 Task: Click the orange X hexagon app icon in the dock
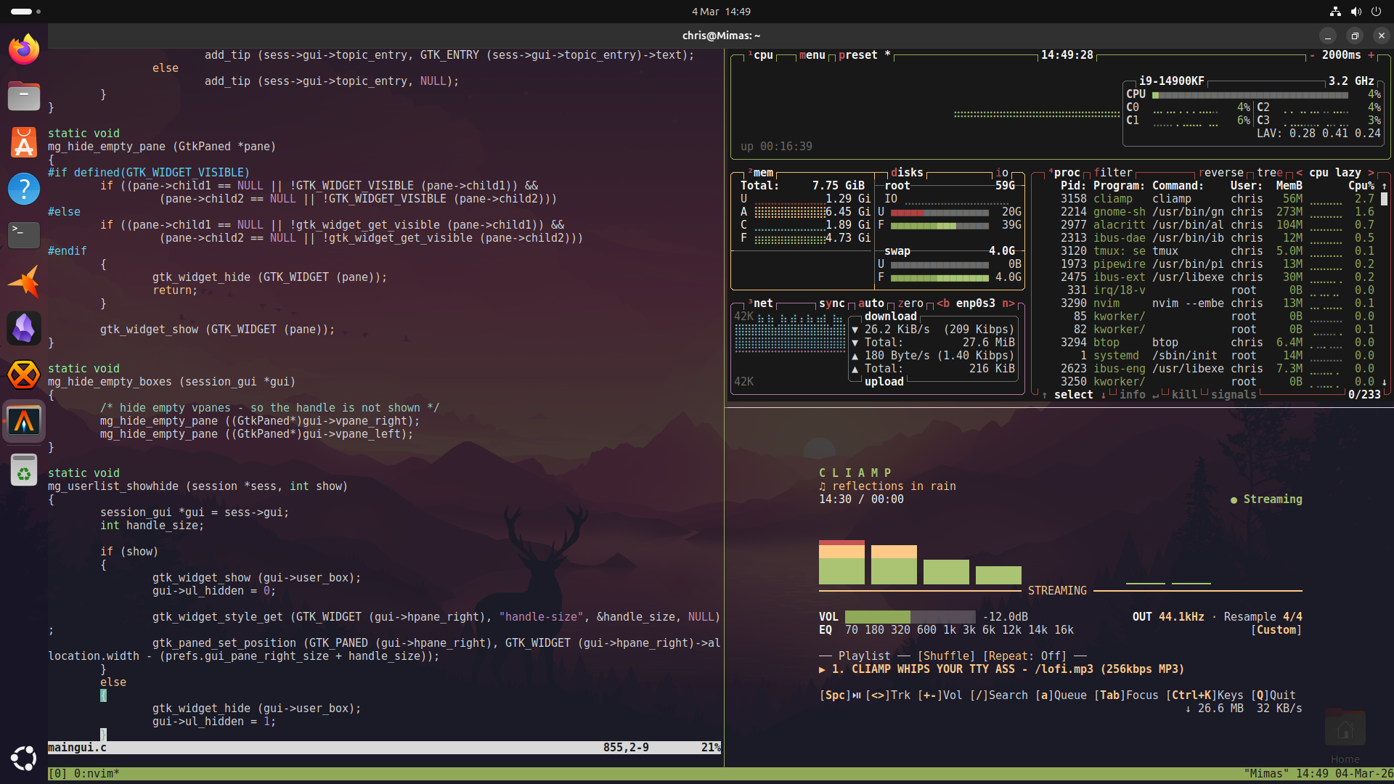click(x=24, y=375)
